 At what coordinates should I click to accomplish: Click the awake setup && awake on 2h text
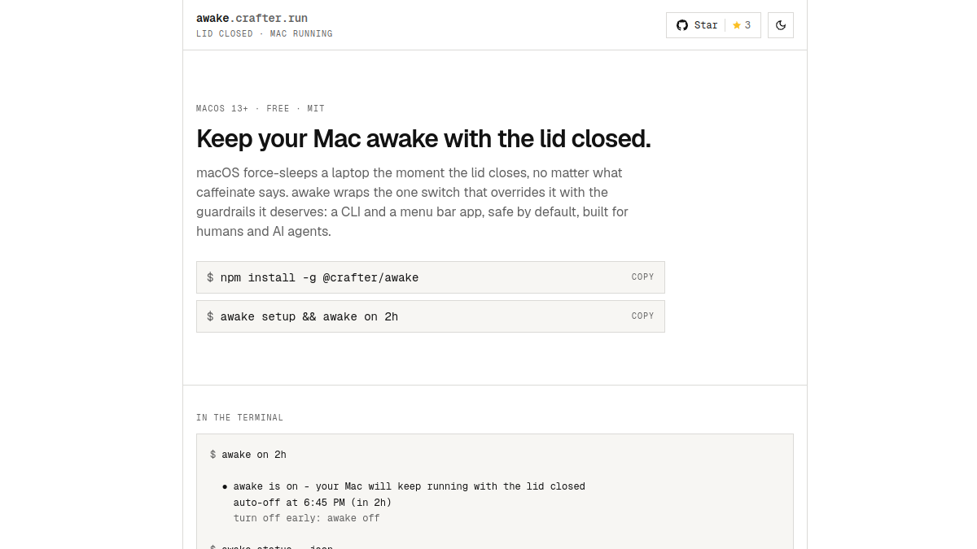coord(309,316)
